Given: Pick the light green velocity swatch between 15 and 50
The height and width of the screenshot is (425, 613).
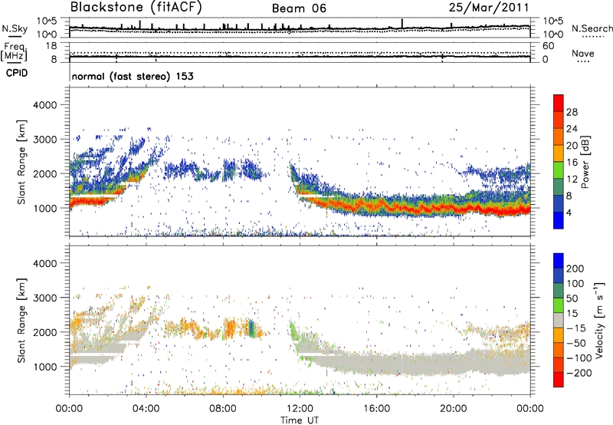Looking at the screenshot, I should (x=559, y=305).
